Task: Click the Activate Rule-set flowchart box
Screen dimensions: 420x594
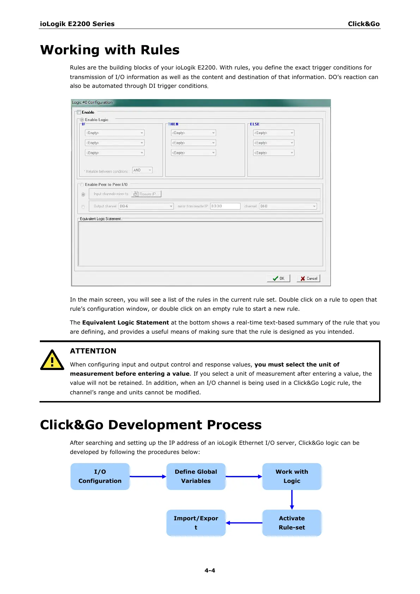Action: [x=292, y=523]
